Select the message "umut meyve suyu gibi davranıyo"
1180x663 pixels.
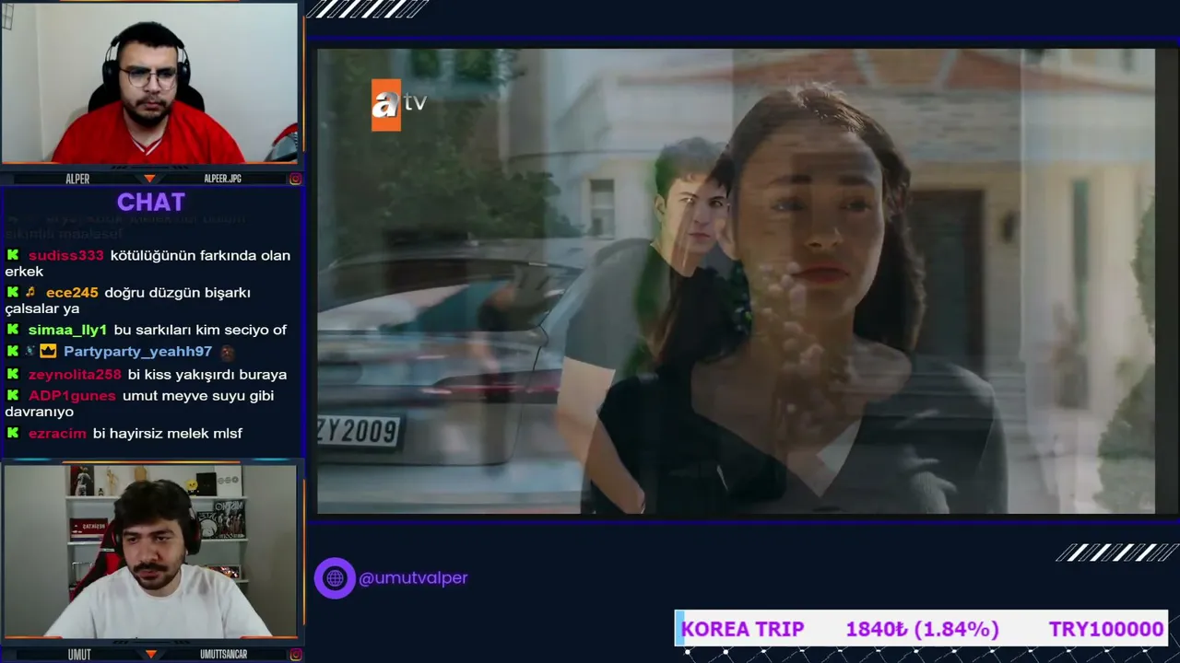click(x=139, y=403)
